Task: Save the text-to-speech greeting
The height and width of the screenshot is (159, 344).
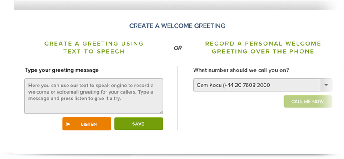Action: tap(139, 124)
